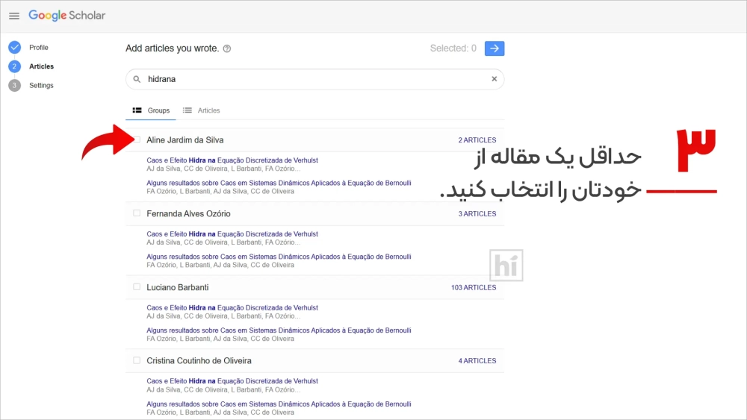Check the Luciano Barbanti checkbox

[x=137, y=286]
